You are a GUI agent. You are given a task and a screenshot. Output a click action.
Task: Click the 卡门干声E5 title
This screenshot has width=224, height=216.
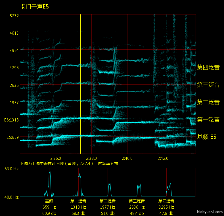pos(34,7)
